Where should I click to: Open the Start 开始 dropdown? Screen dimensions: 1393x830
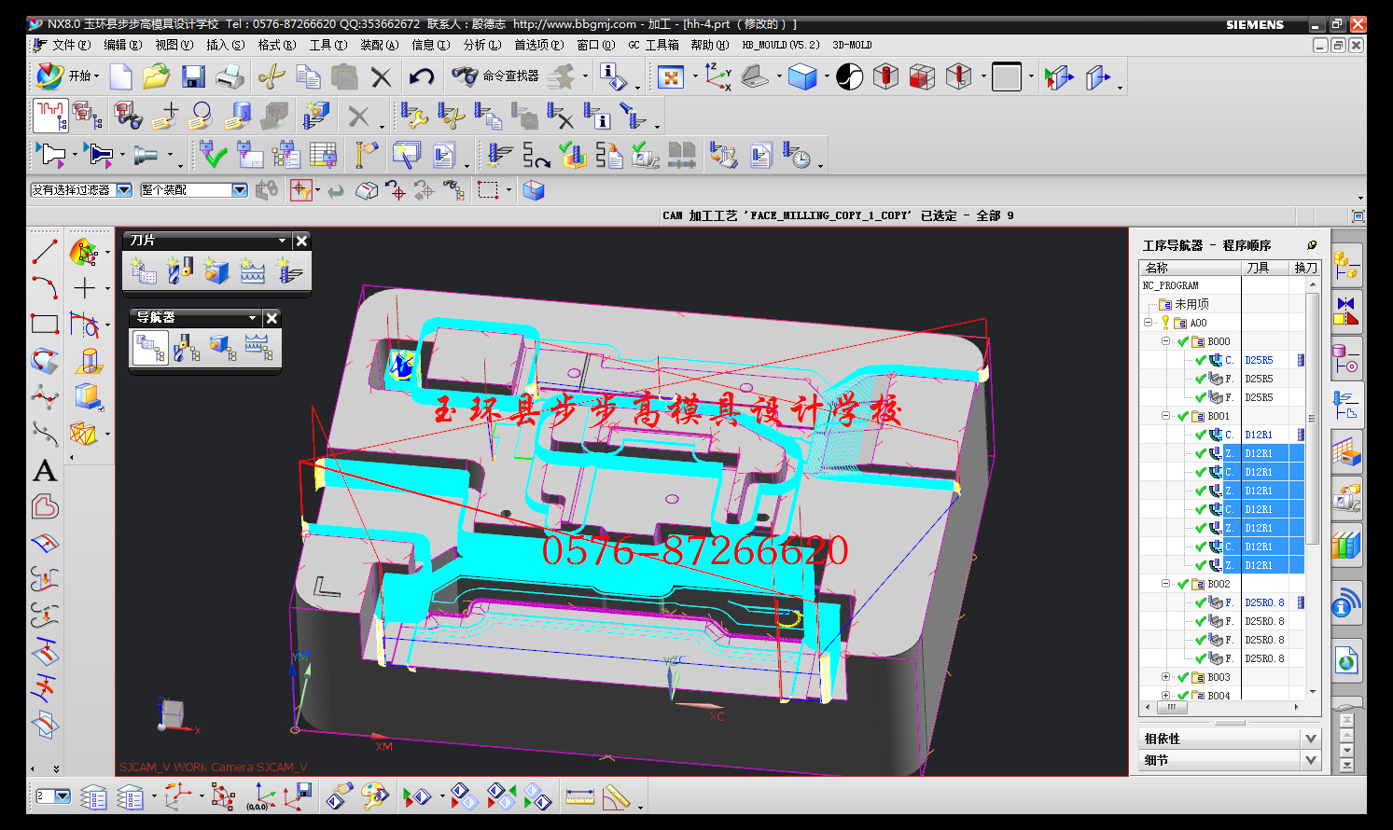click(67, 76)
